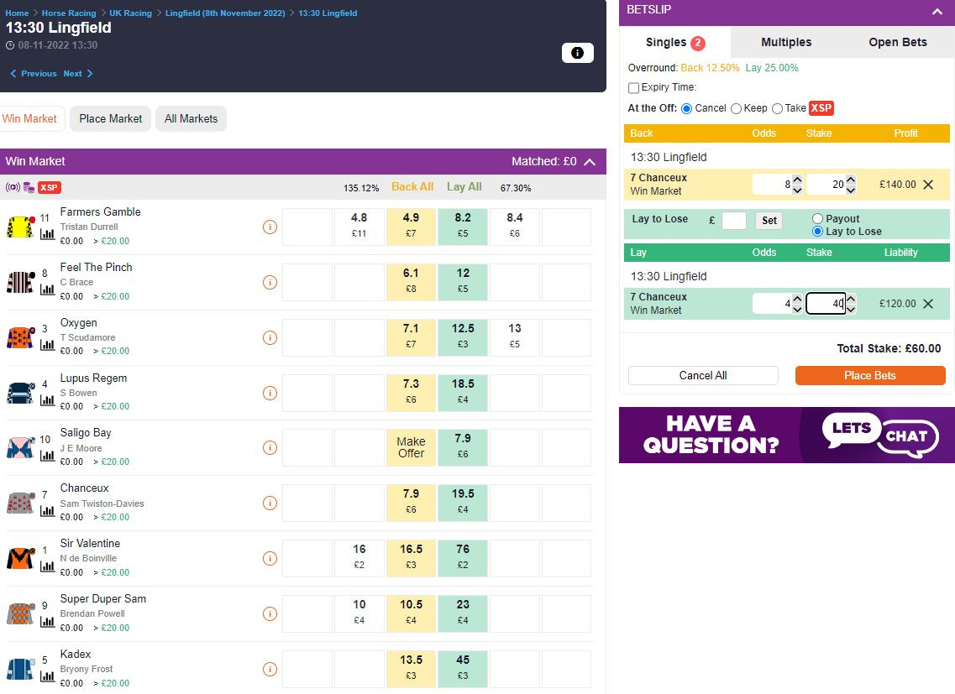Enable the Expiry Time checkbox

(633, 87)
